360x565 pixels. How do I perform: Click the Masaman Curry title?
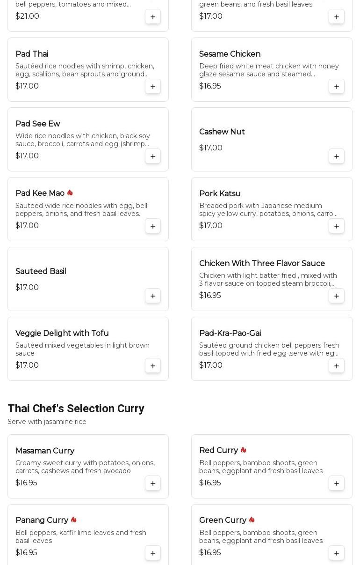pyautogui.click(x=45, y=451)
